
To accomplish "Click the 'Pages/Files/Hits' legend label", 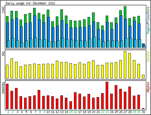I will 148,20.
